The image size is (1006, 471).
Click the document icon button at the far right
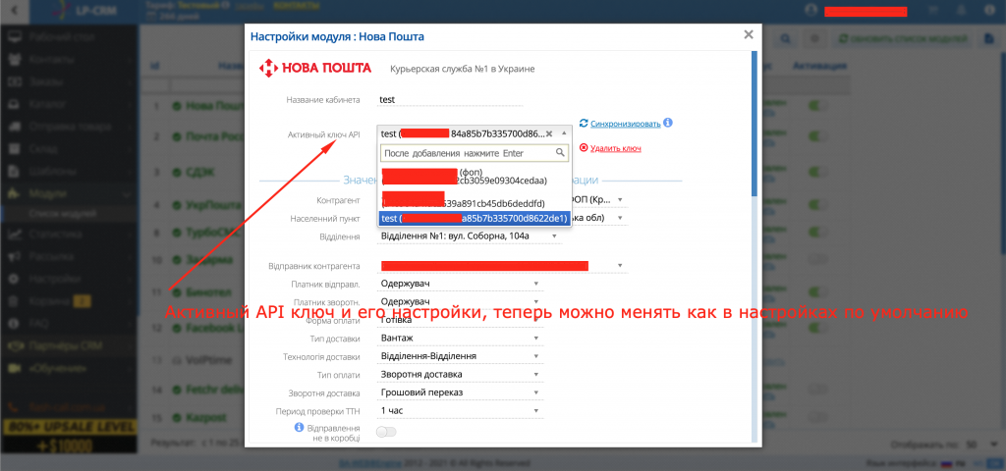pos(990,39)
